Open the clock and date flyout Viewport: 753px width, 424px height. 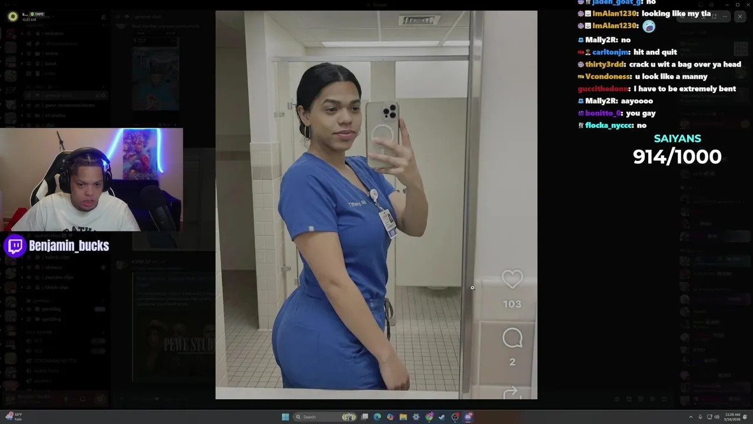732,417
